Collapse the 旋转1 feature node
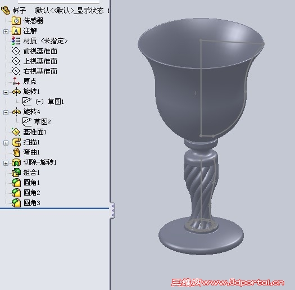The height and width of the screenshot is (290, 295). coord(6,92)
